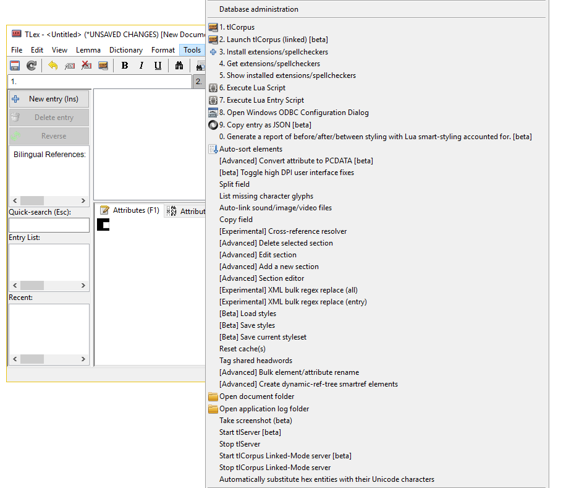Switch to the Attributes (F1) tab

click(x=130, y=210)
